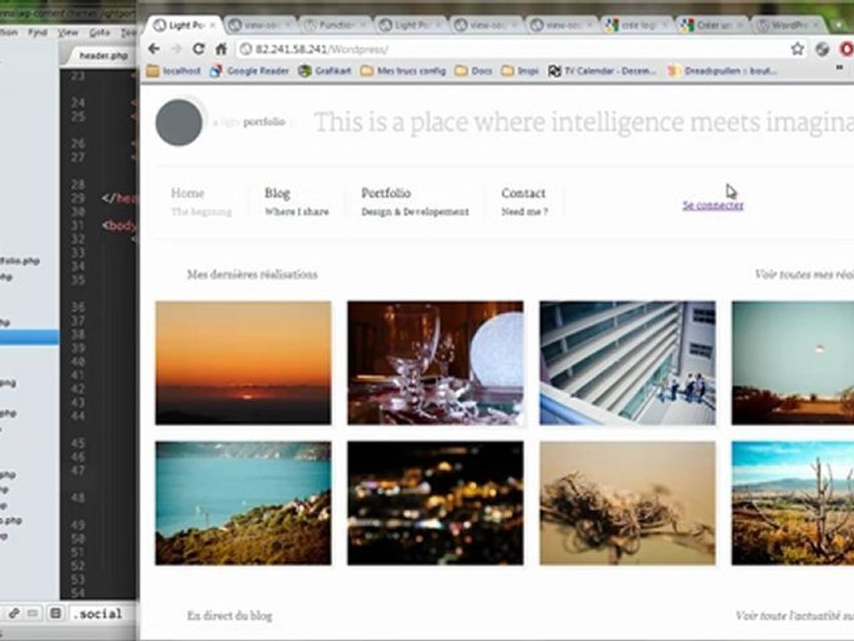
Task: Click the globe extension icon beside the star
Action: (822, 49)
